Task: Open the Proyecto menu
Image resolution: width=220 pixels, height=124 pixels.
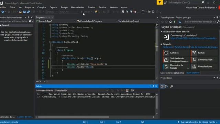Action: coord(29,7)
